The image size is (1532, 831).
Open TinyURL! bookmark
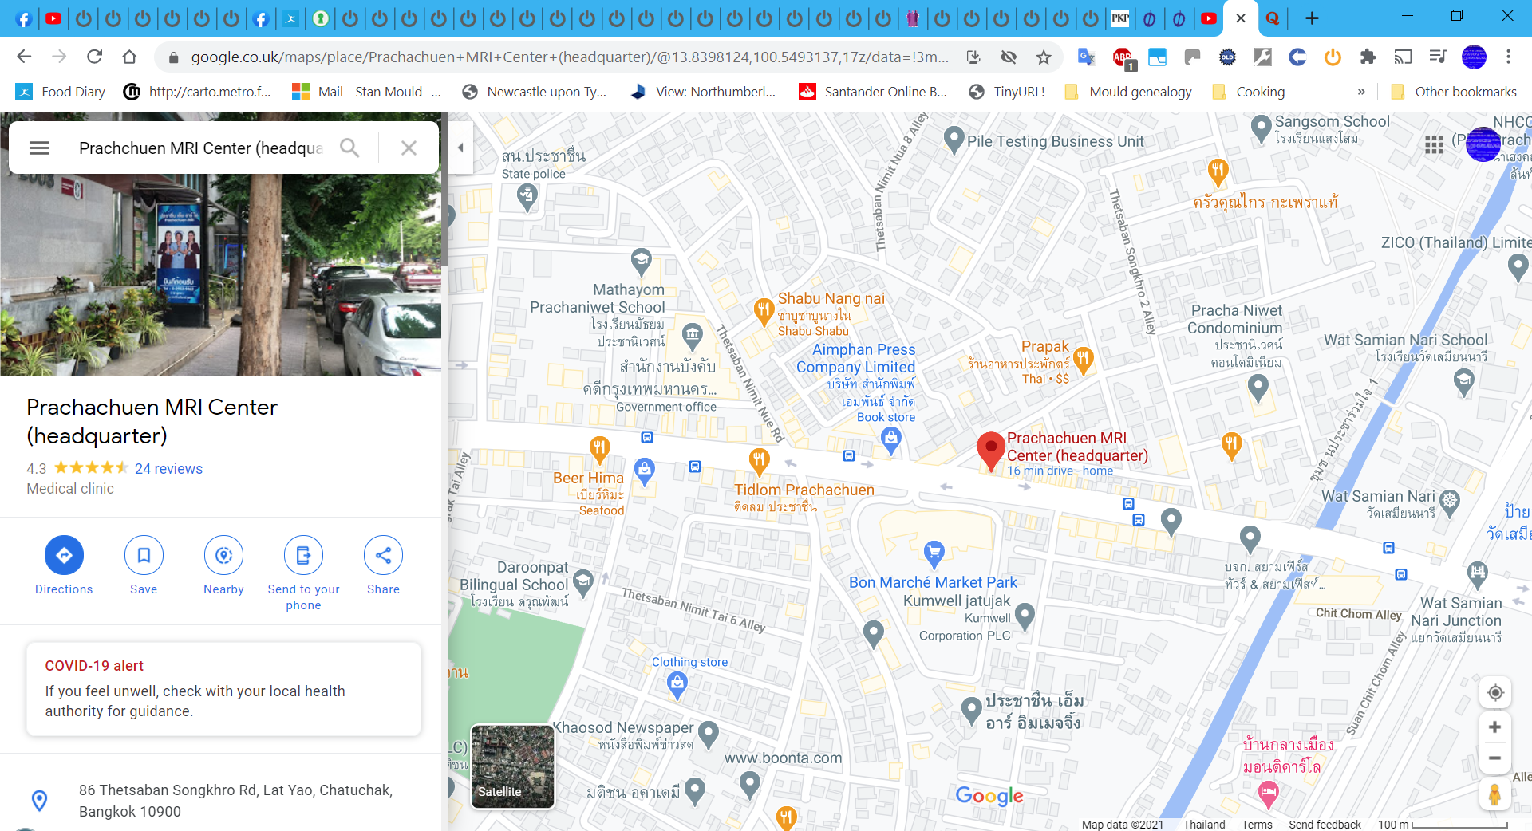click(x=1006, y=92)
